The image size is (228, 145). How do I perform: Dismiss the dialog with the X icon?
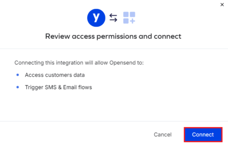pyautogui.click(x=222, y=5)
